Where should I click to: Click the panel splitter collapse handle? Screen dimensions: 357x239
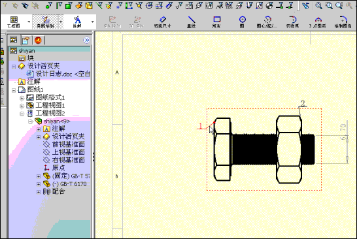pyautogui.click(x=93, y=157)
